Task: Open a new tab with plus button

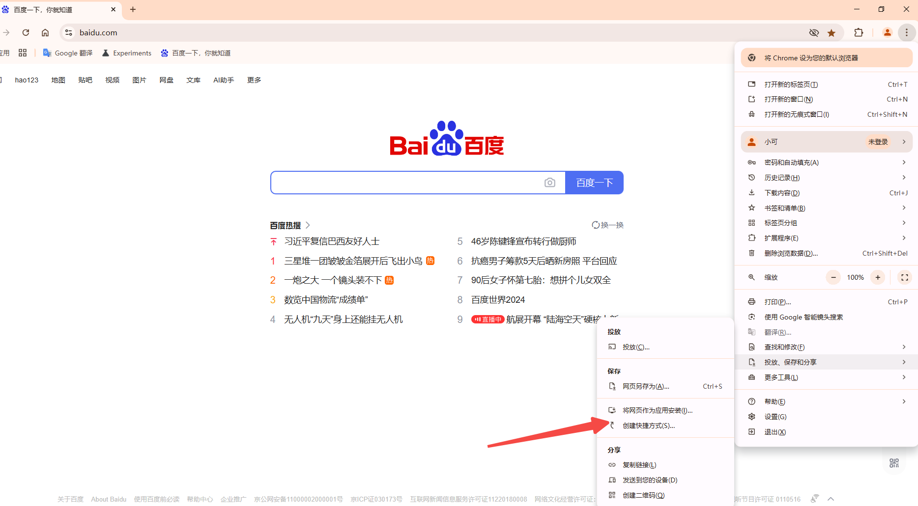Action: tap(133, 9)
